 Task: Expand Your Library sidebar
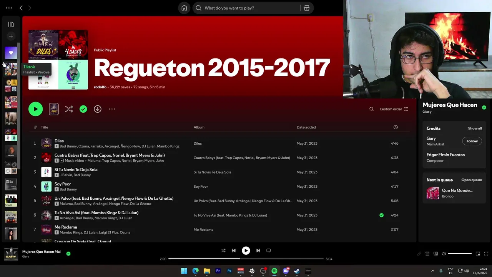click(11, 24)
